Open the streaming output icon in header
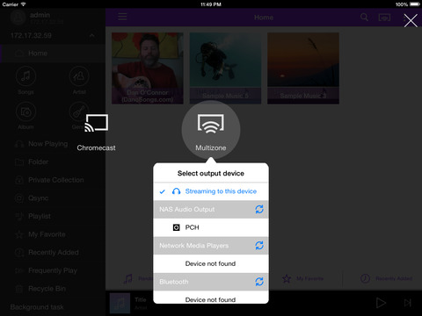 click(384, 18)
